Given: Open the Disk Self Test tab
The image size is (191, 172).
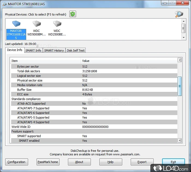Looking at the screenshot, I should (x=76, y=50).
